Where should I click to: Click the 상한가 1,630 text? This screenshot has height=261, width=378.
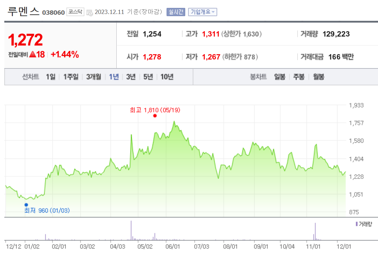[242, 34]
